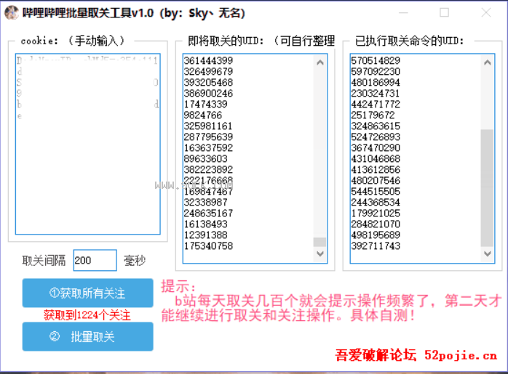
Task: Select UID 393205468 in pending list
Action: click(208, 83)
